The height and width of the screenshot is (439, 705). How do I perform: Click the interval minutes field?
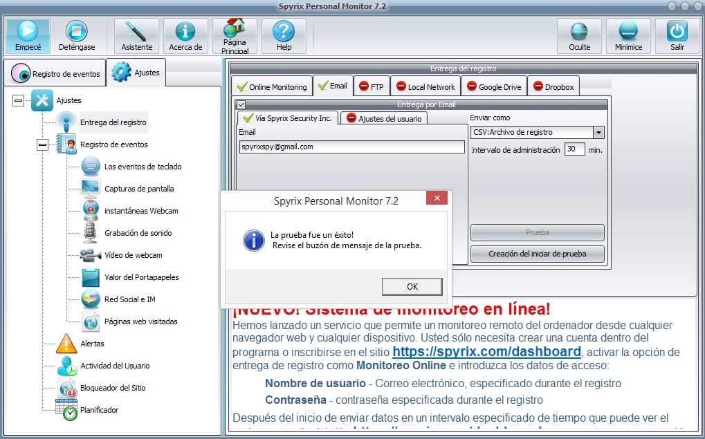[574, 149]
